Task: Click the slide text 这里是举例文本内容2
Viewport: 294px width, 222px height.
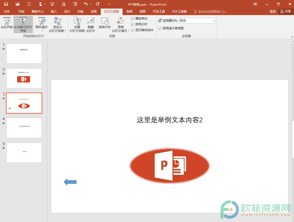Action: (170, 120)
